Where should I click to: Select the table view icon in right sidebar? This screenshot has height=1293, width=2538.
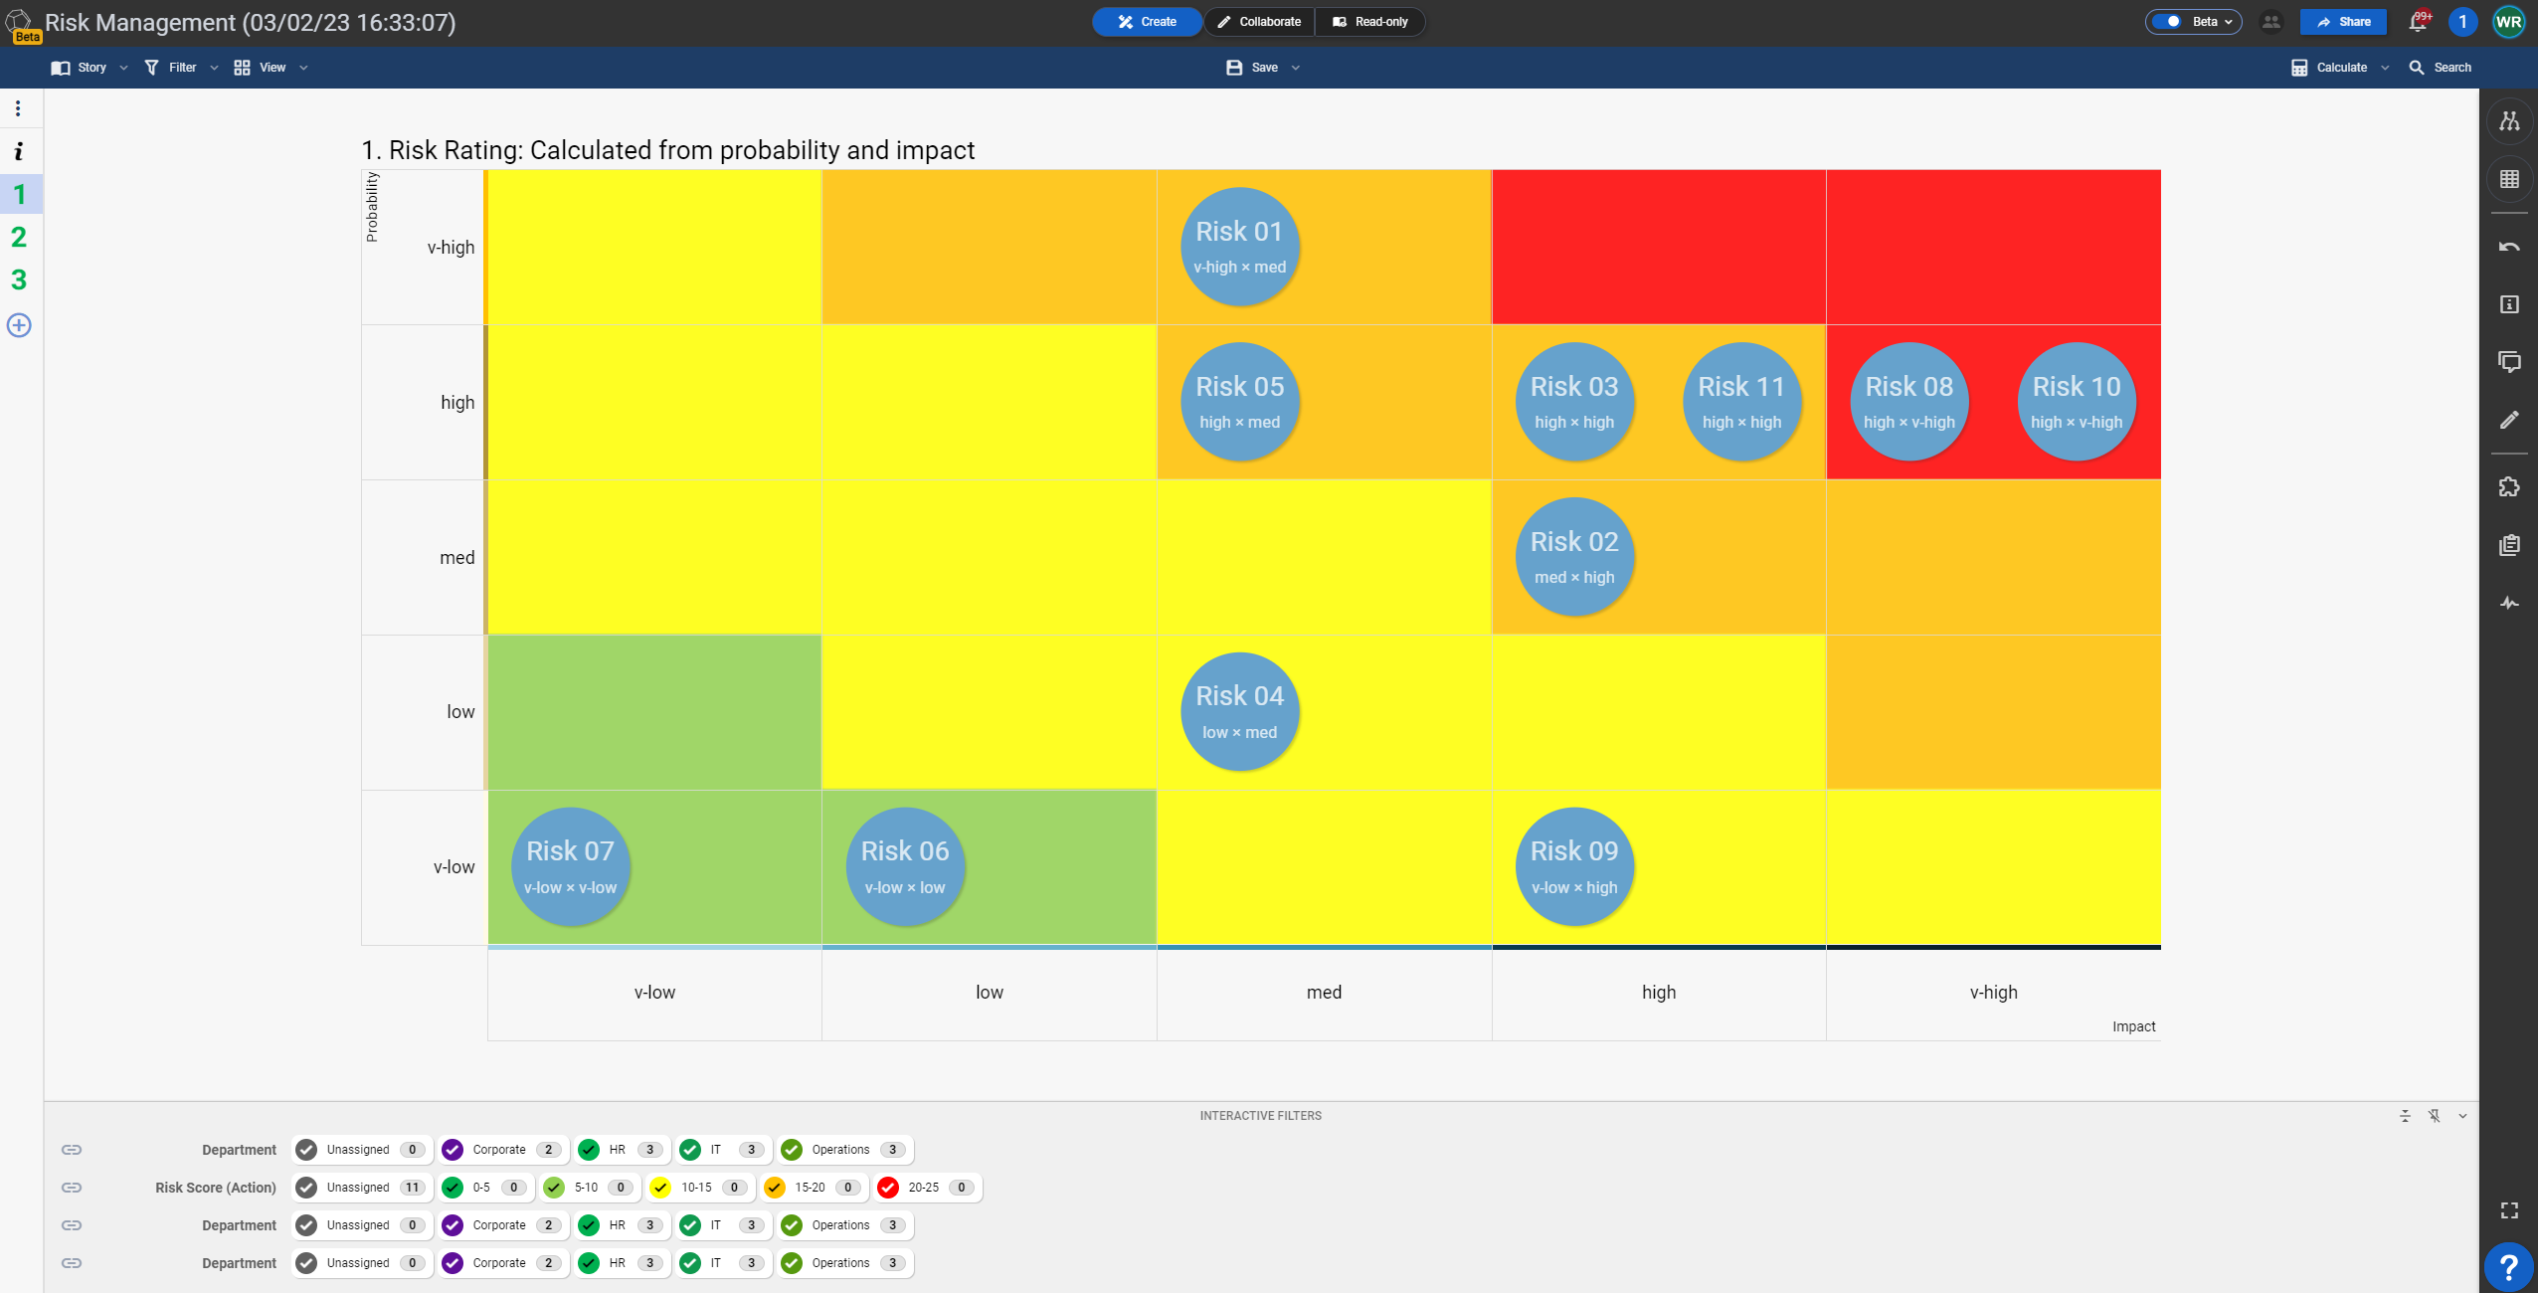point(2510,179)
